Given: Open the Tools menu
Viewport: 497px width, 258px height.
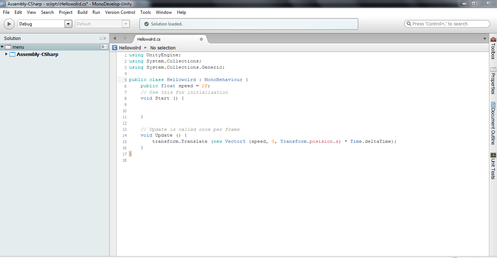Looking at the screenshot, I should pyautogui.click(x=146, y=12).
